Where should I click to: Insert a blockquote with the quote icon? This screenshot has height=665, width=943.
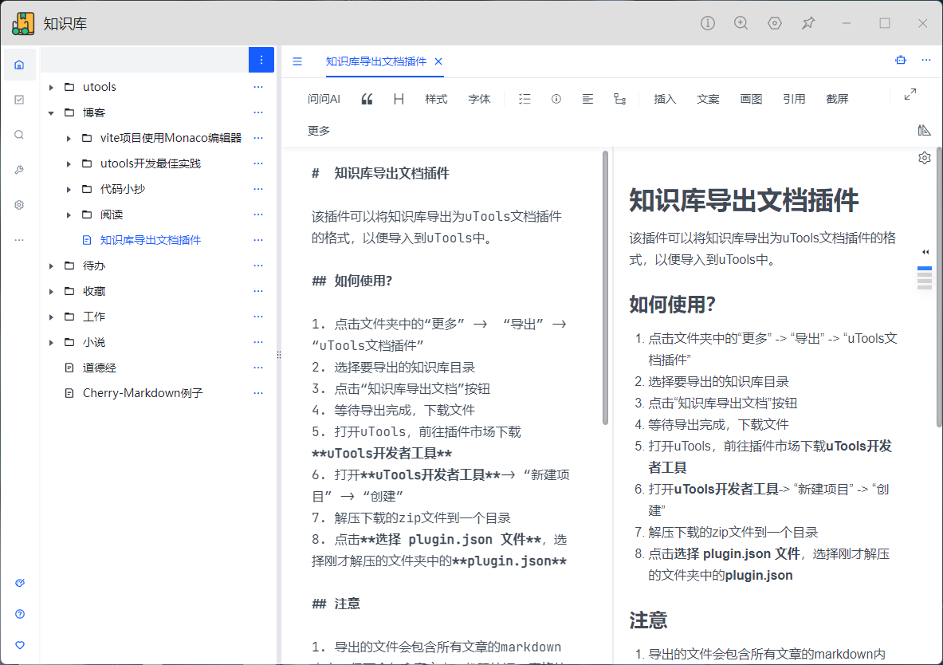(367, 99)
